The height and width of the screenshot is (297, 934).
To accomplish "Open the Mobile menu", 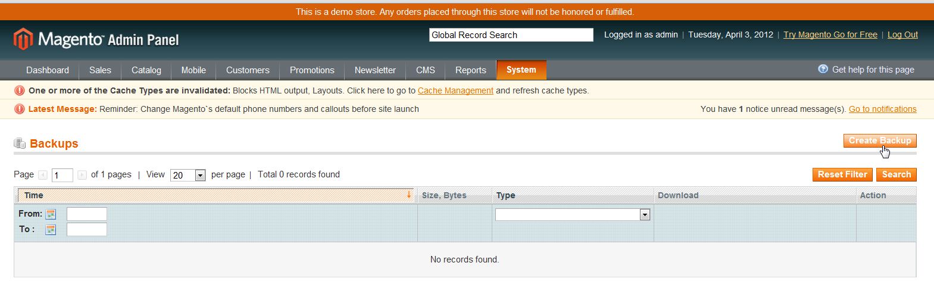I will click(x=193, y=70).
